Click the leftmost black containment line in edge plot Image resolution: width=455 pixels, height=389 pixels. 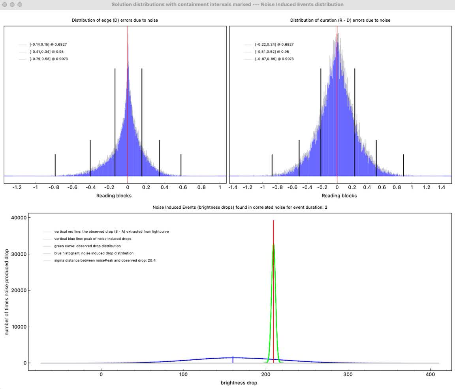click(x=55, y=165)
